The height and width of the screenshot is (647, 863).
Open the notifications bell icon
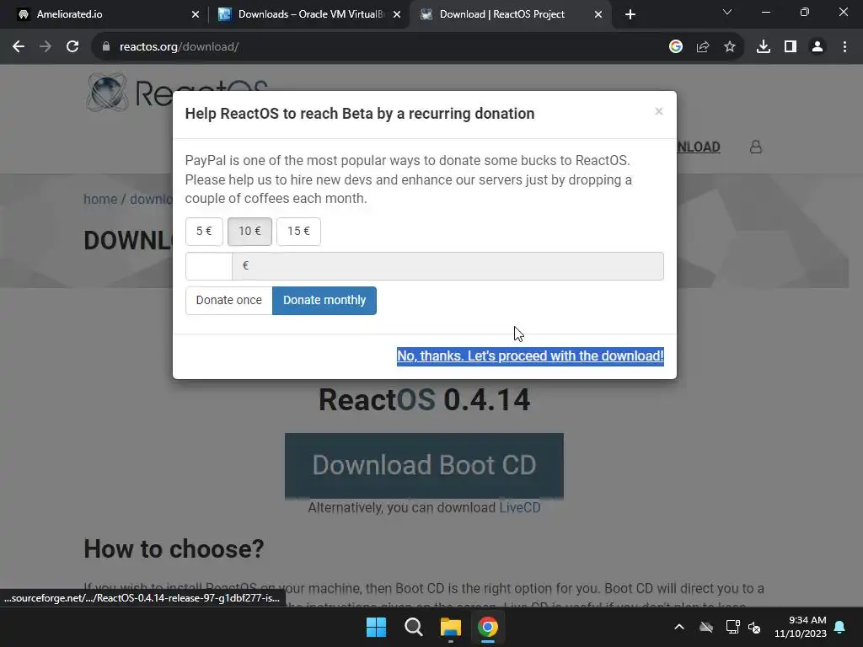pyautogui.click(x=840, y=627)
